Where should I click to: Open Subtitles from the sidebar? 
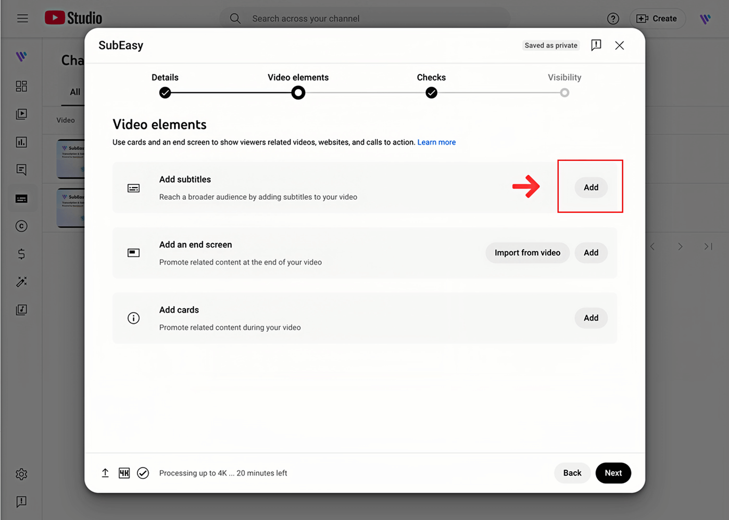21,199
